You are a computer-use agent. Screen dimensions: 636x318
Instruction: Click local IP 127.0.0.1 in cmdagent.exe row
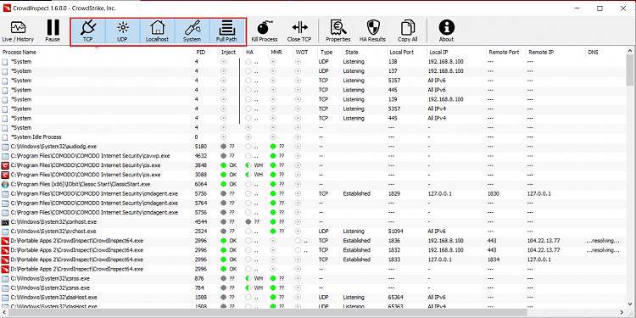[x=440, y=193]
